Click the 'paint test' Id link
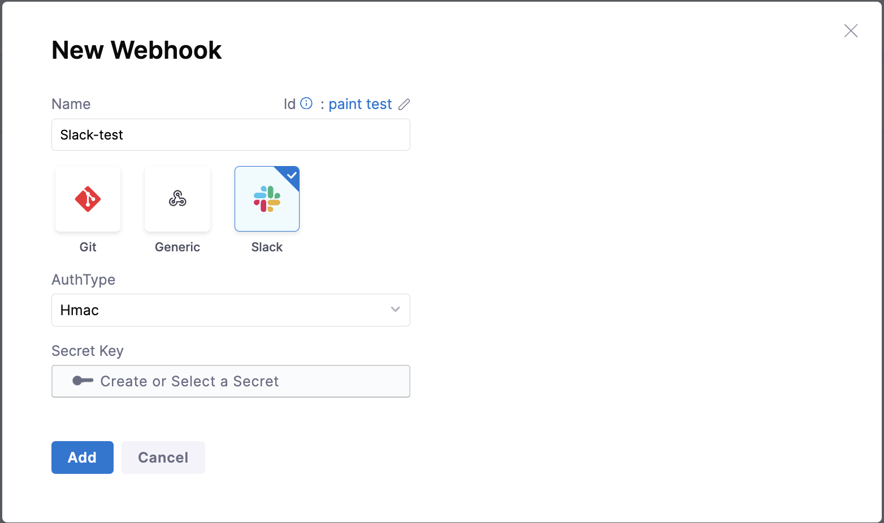The image size is (884, 523). [x=360, y=104]
